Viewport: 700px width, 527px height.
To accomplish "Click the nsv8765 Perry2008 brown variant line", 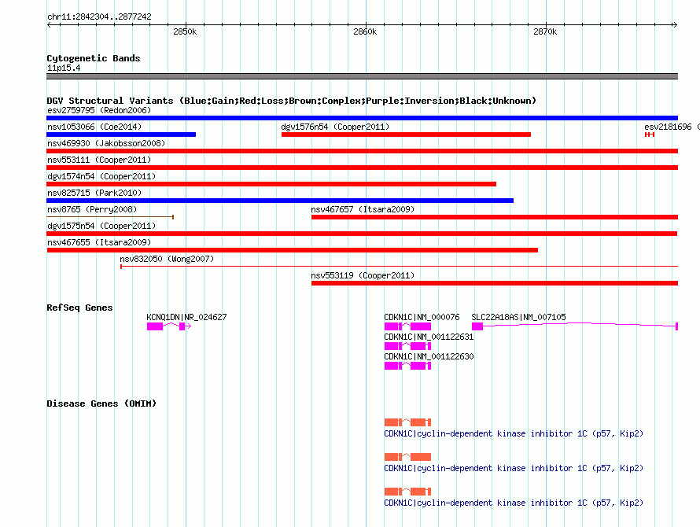I will [x=110, y=217].
